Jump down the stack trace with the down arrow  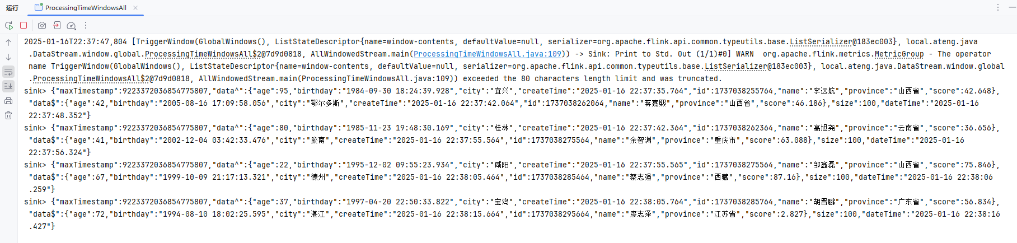tap(8, 57)
